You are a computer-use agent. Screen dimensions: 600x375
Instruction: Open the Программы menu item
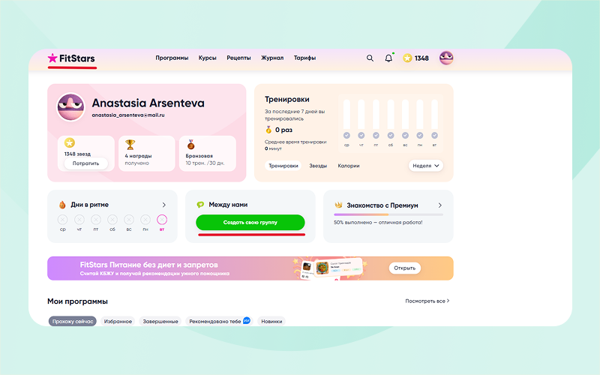[172, 58]
